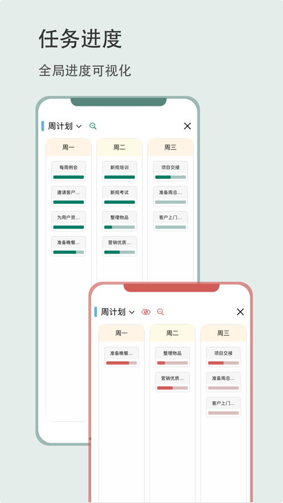Screen dimensions: 283x503
Task: Select the 周二 column header in green phone
Action: (120, 147)
